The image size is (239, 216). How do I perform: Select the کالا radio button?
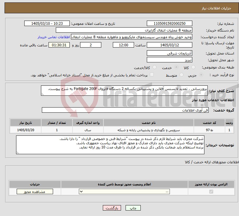pos(193,67)
